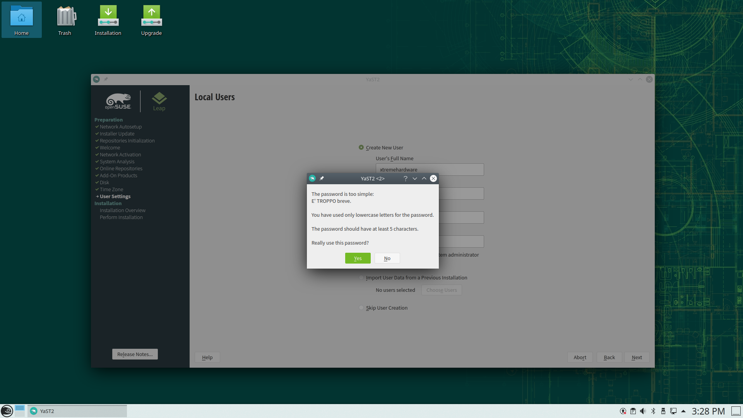The image size is (743, 418).
Task: Open the volume control tray icon
Action: pos(643,411)
